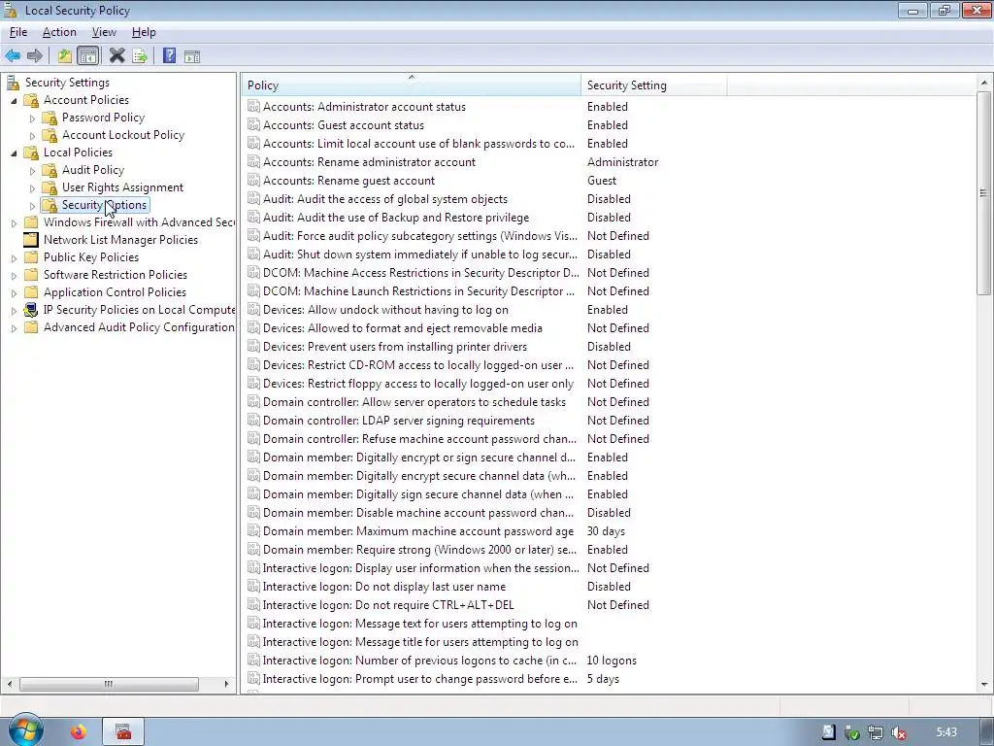Select Accounts: Rename administrator account policy
This screenshot has height=746, width=994.
click(x=369, y=162)
